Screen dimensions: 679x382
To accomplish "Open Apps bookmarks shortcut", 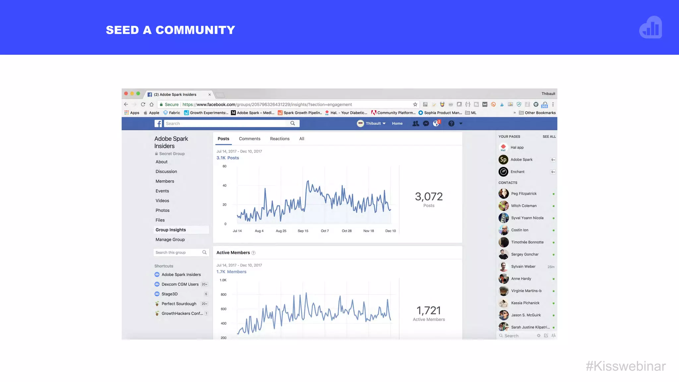I will click(x=132, y=113).
